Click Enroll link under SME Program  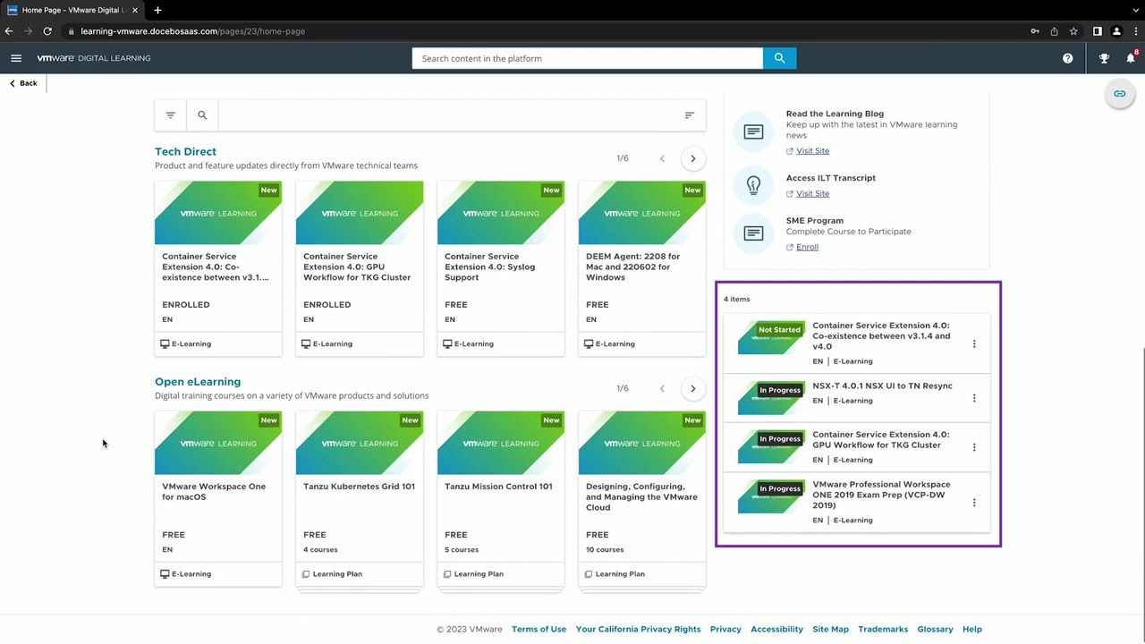[x=807, y=247]
